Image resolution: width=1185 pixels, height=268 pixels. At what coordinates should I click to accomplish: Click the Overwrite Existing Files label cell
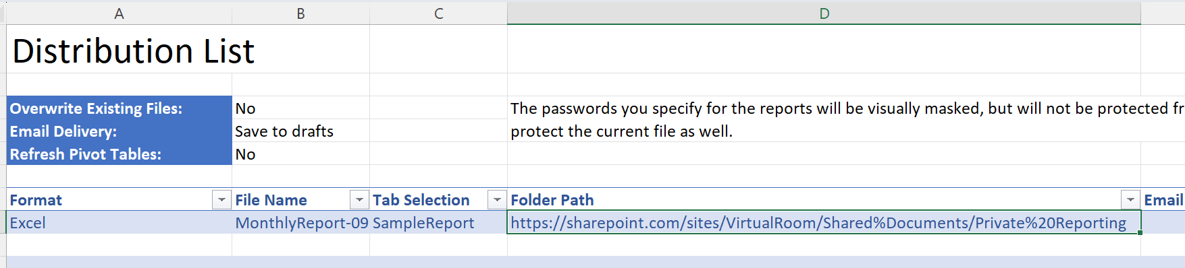[x=119, y=108]
